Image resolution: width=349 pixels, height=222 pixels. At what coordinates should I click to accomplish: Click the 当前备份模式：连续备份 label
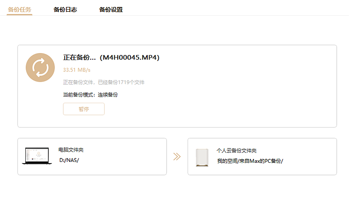tap(90, 95)
